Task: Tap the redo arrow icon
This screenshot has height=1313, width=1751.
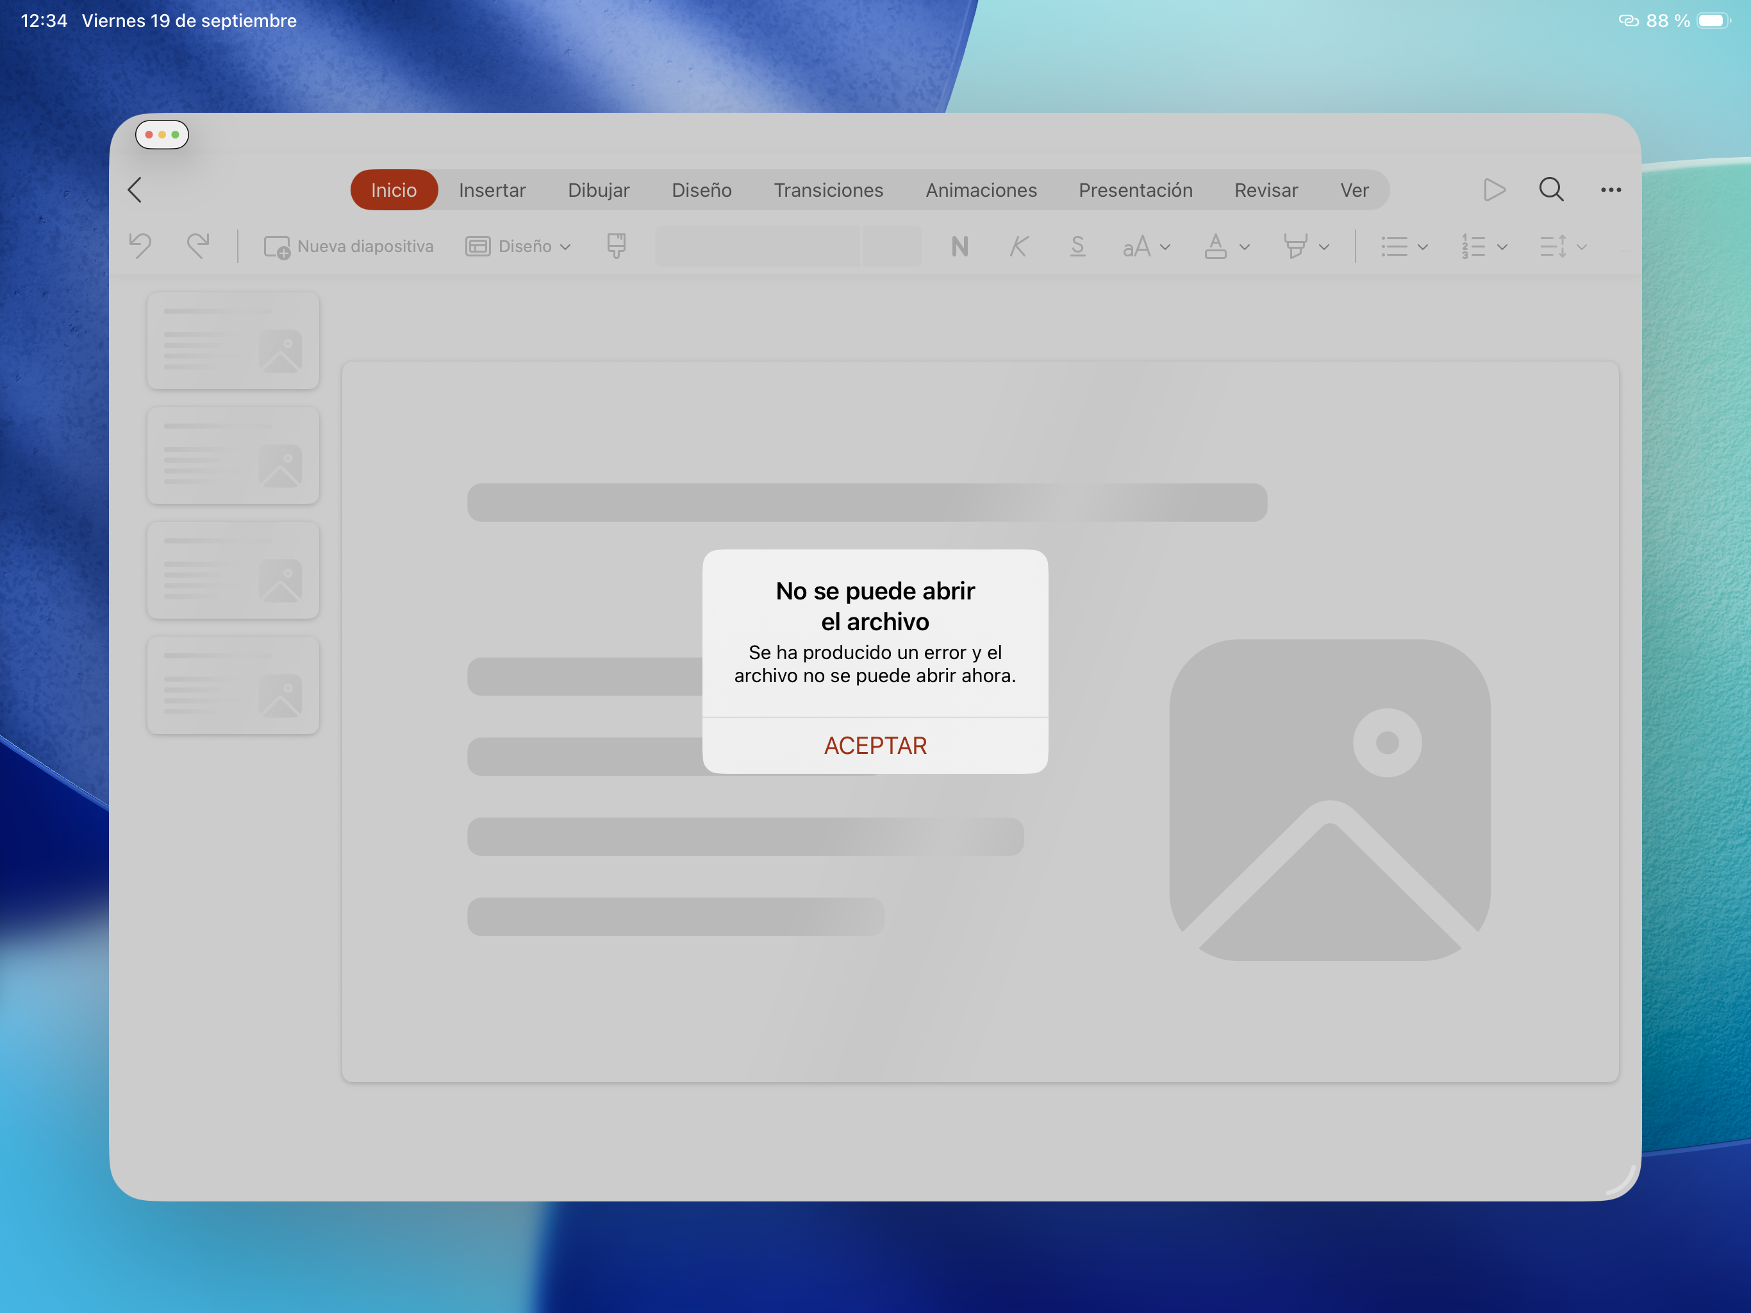Action: tap(198, 246)
